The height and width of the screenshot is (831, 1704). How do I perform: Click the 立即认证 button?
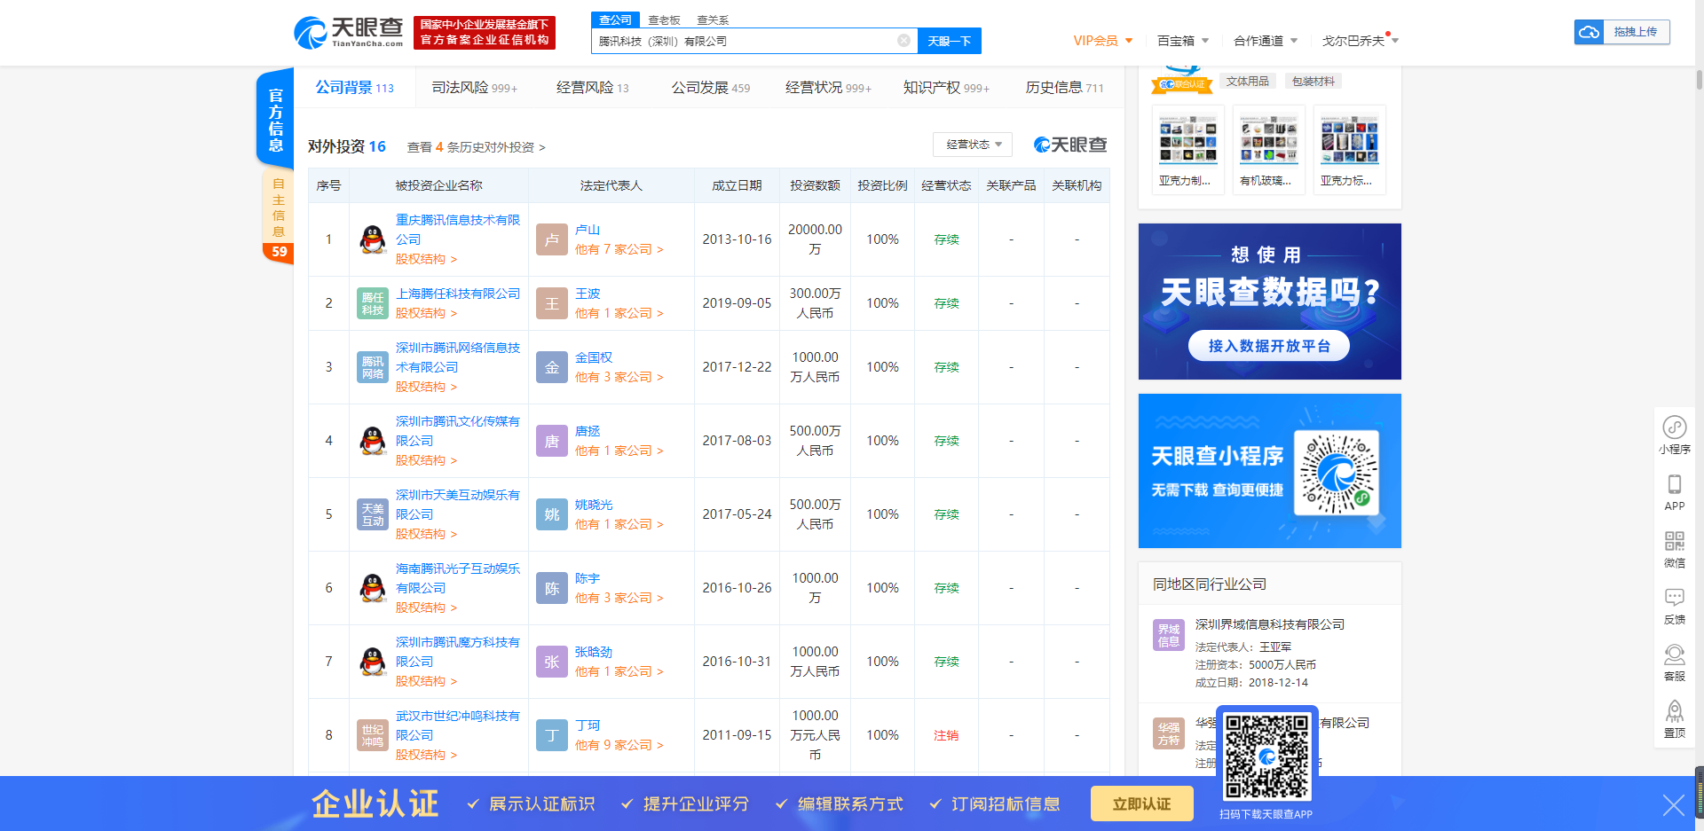(x=1142, y=804)
